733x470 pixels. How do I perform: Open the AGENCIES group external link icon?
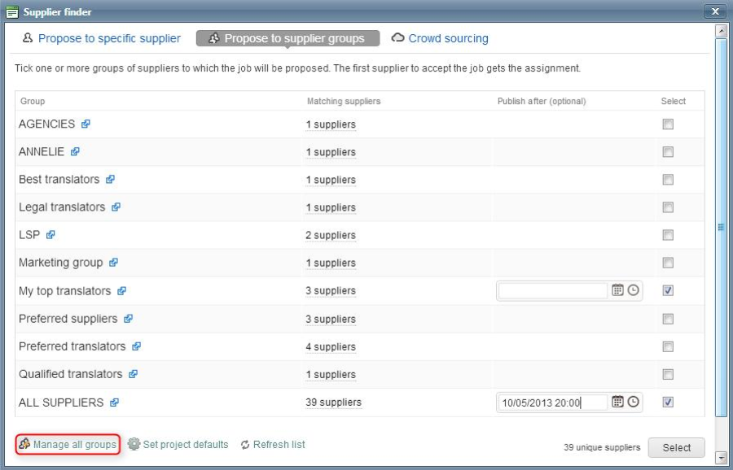click(86, 124)
